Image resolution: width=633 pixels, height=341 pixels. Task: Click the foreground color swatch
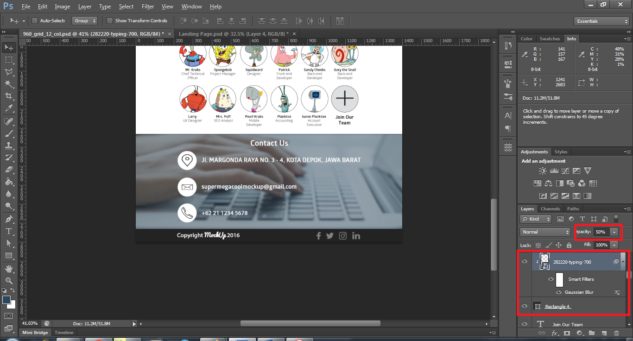pyautogui.click(x=6, y=300)
